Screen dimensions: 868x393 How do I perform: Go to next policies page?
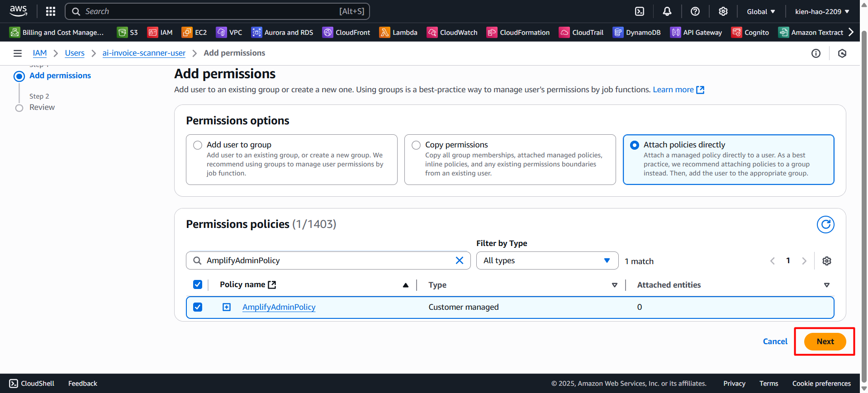tap(804, 261)
